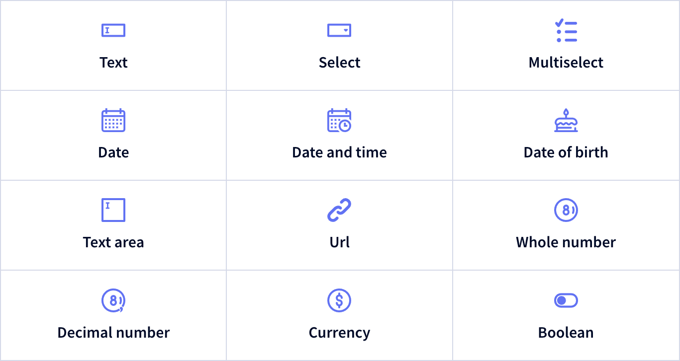Image resolution: width=680 pixels, height=361 pixels.
Task: Choose the Decimal number icon
Action: point(113,300)
